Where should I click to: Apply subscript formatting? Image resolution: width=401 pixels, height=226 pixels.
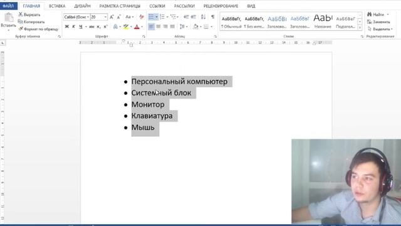pyautogui.click(x=98, y=26)
